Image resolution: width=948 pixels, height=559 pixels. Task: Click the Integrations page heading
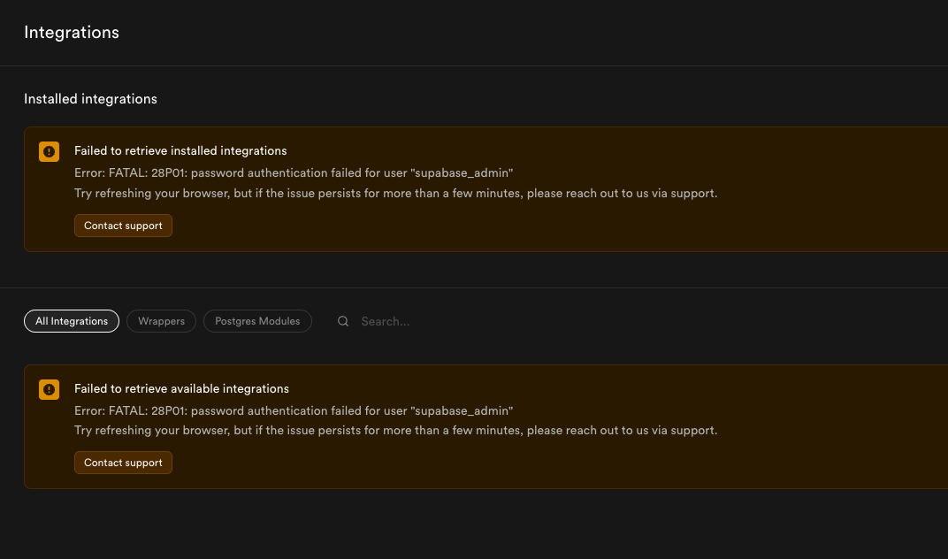tap(72, 33)
